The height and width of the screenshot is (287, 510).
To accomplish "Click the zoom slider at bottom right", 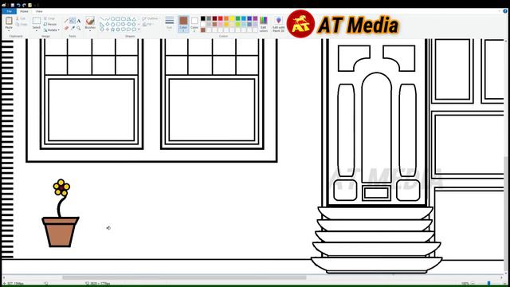I will click(x=488, y=284).
